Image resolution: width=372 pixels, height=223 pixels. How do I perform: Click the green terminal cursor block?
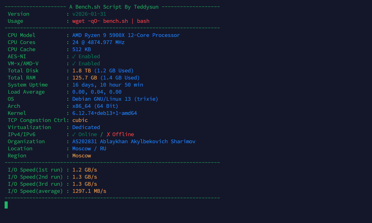point(6,205)
